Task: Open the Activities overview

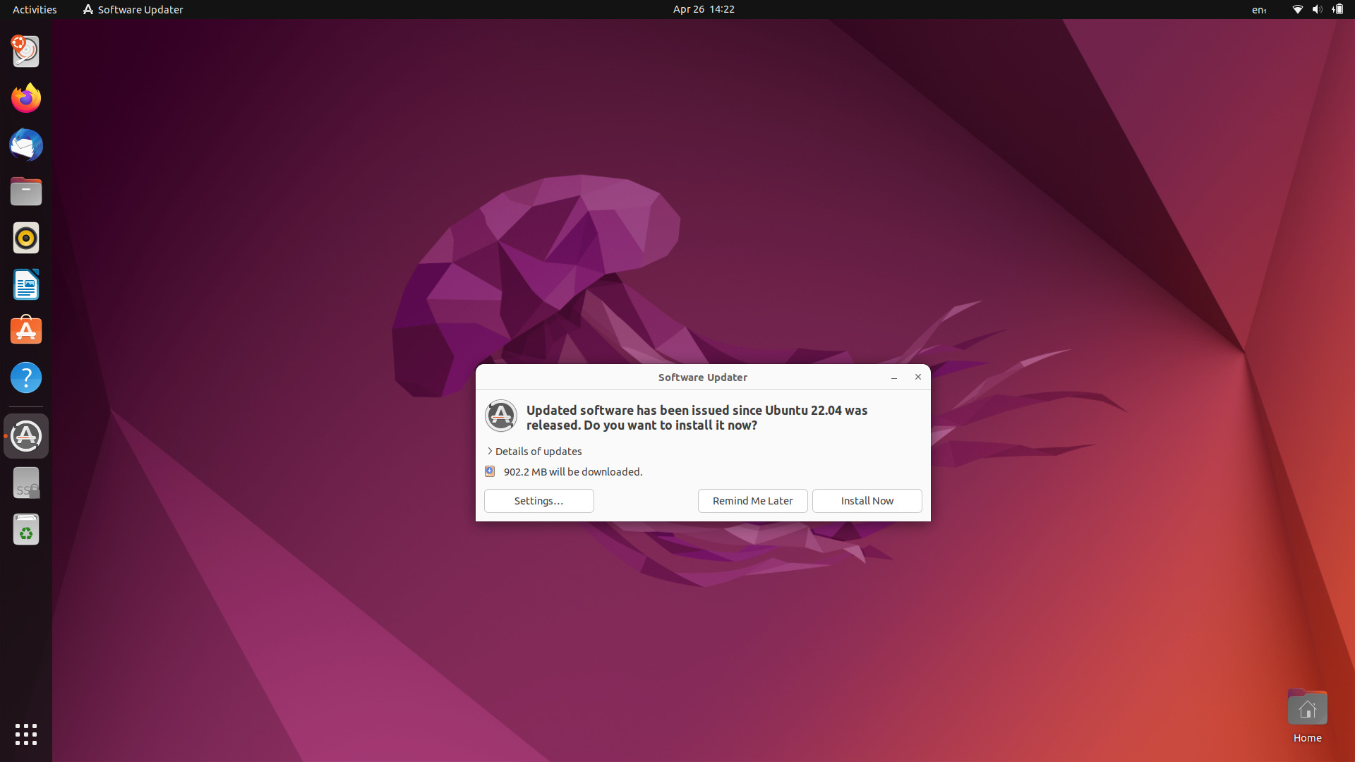Action: tap(35, 9)
